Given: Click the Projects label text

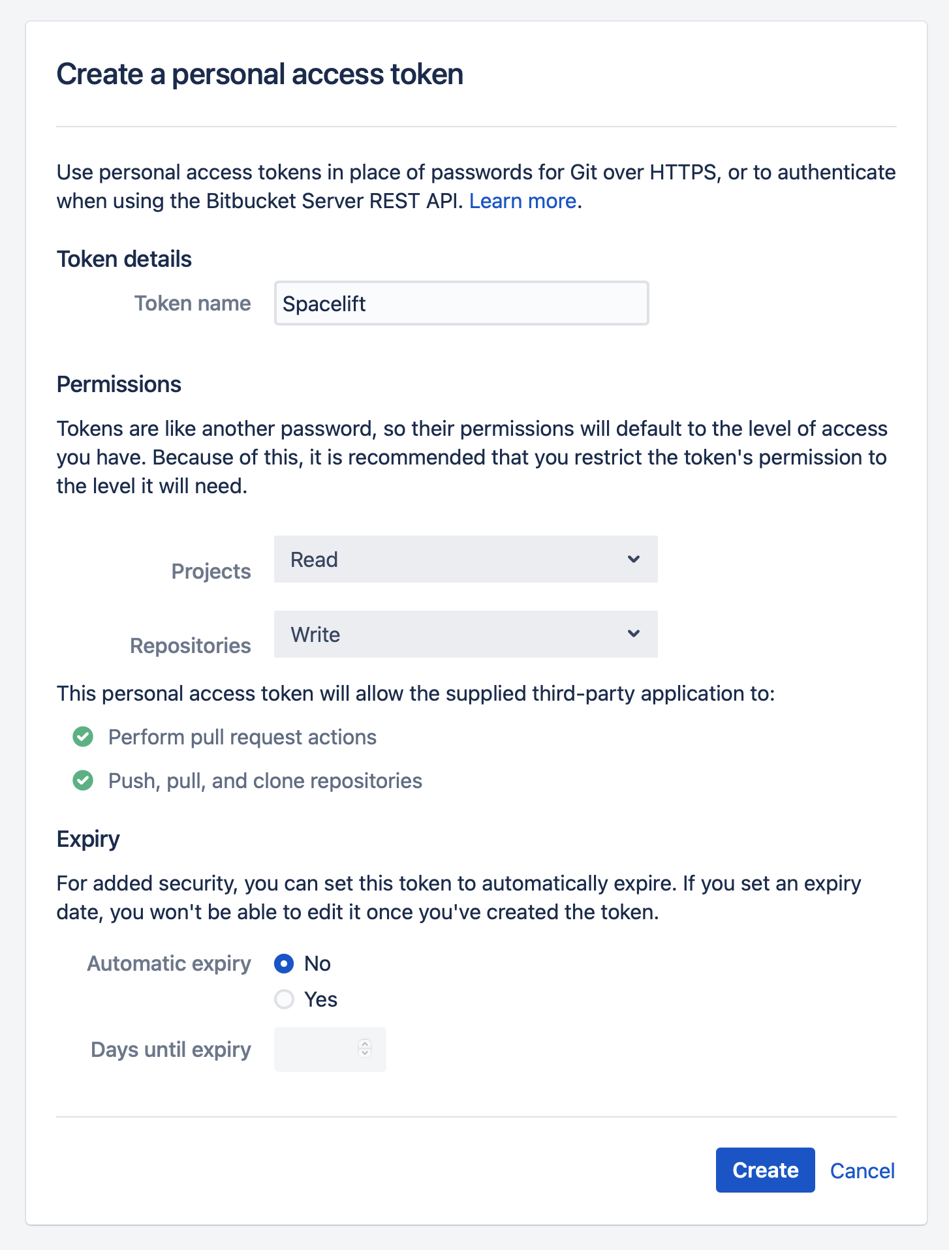Looking at the screenshot, I should pyautogui.click(x=211, y=572).
